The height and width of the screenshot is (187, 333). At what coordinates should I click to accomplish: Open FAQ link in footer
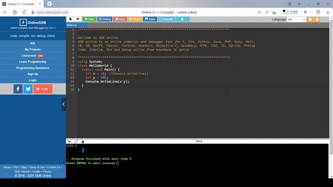[16, 167]
